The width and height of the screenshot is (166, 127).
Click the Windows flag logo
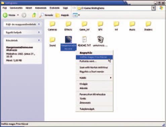coord(161,8)
